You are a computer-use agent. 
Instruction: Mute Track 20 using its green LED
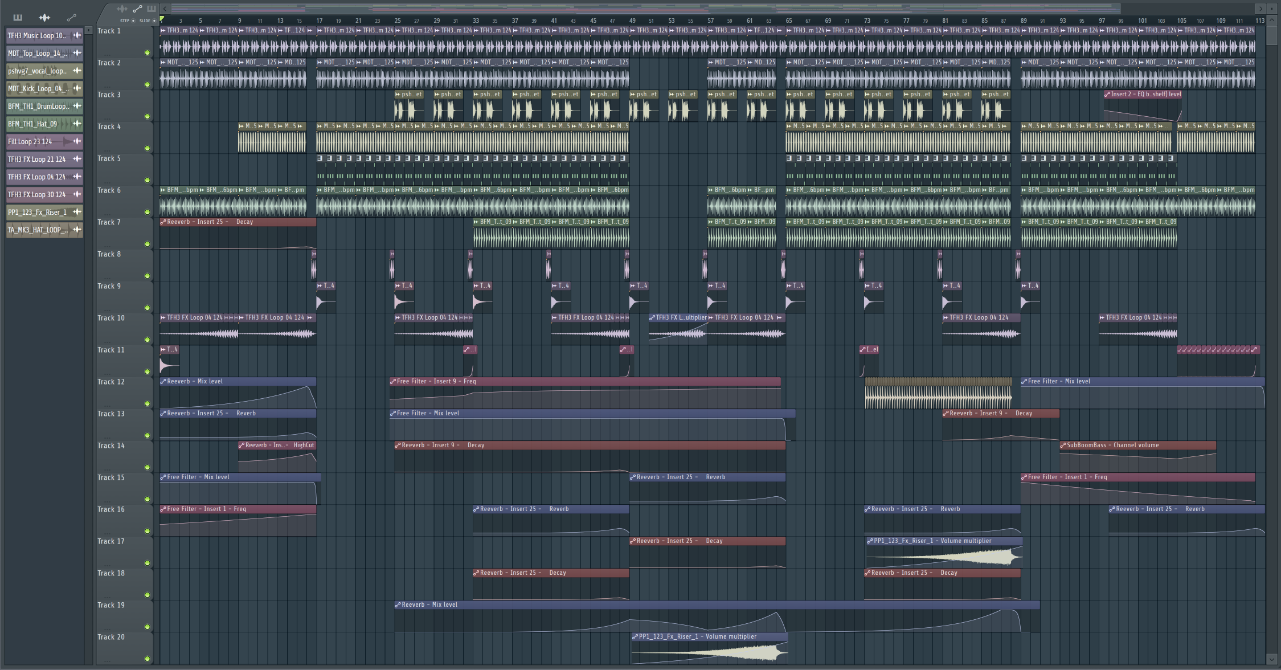pos(147,659)
